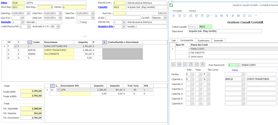Click the edit record icon in Gestione Causali toolbar
The width and height of the screenshot is (278, 125).
click(x=179, y=16)
